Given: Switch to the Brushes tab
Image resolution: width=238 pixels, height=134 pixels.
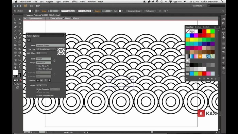Looking at the screenshot, I should point(198,27).
